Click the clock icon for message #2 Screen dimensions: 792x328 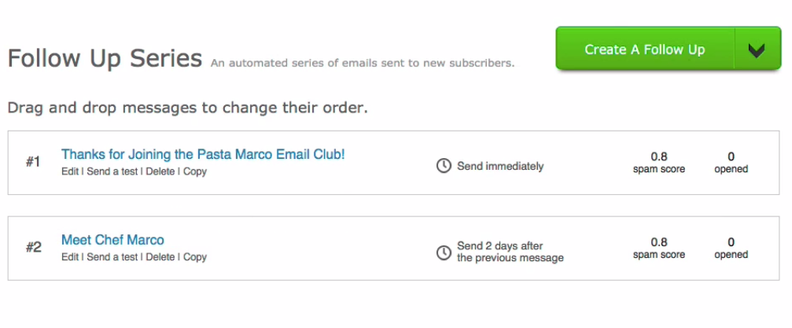[444, 252]
